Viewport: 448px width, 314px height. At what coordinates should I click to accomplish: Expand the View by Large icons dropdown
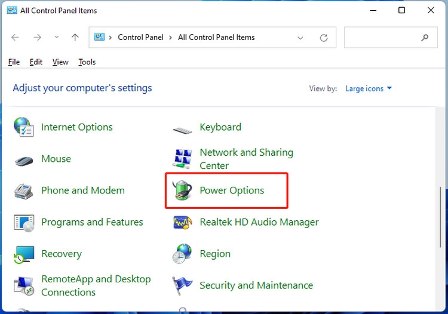point(369,88)
